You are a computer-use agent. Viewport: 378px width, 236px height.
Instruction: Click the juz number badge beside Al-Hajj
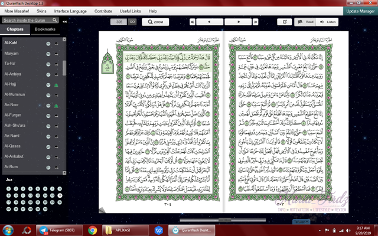[48, 85]
